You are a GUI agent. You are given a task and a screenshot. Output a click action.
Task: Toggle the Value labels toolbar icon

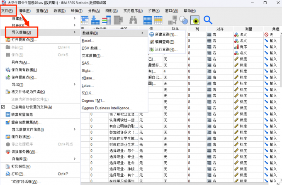(x=172, y=20)
